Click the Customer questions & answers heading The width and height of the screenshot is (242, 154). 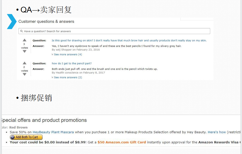46,21
